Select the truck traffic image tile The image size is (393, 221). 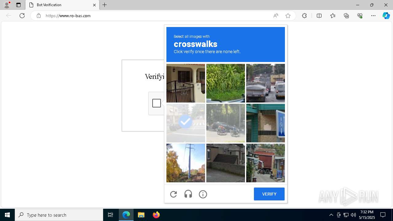266,83
